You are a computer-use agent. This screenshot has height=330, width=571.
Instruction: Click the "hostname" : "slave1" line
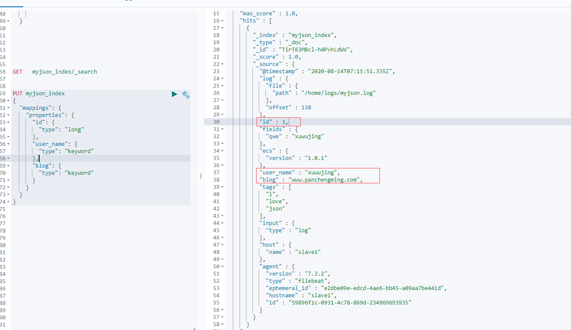click(x=301, y=296)
